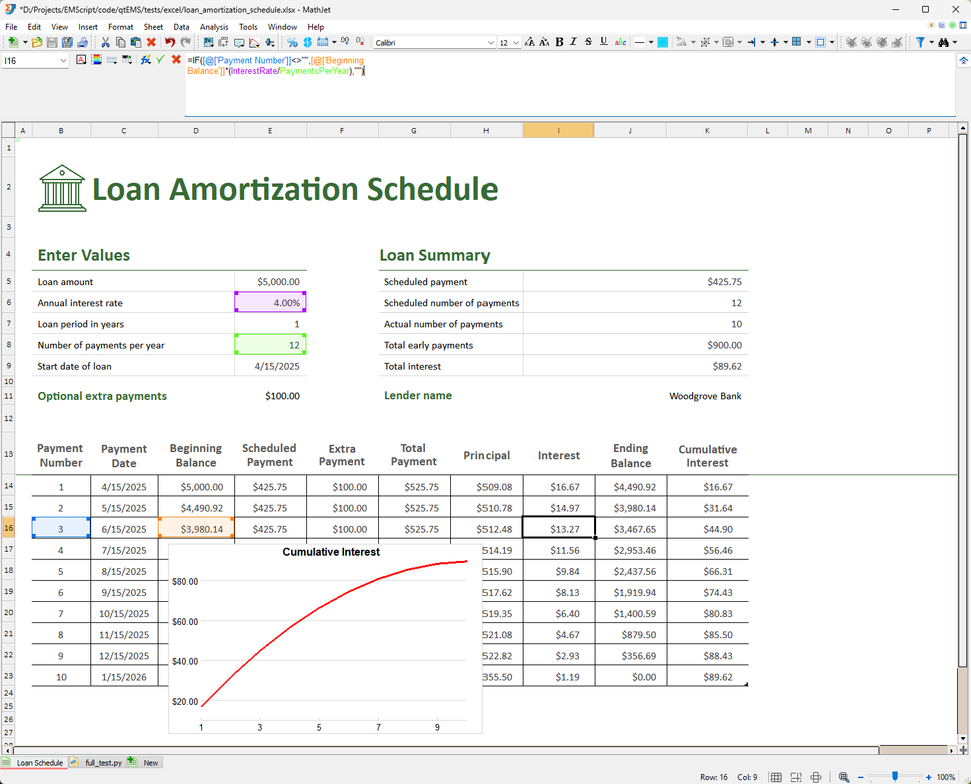This screenshot has height=784, width=971.
Task: Switch to the full_test.py tab
Action: pos(103,763)
